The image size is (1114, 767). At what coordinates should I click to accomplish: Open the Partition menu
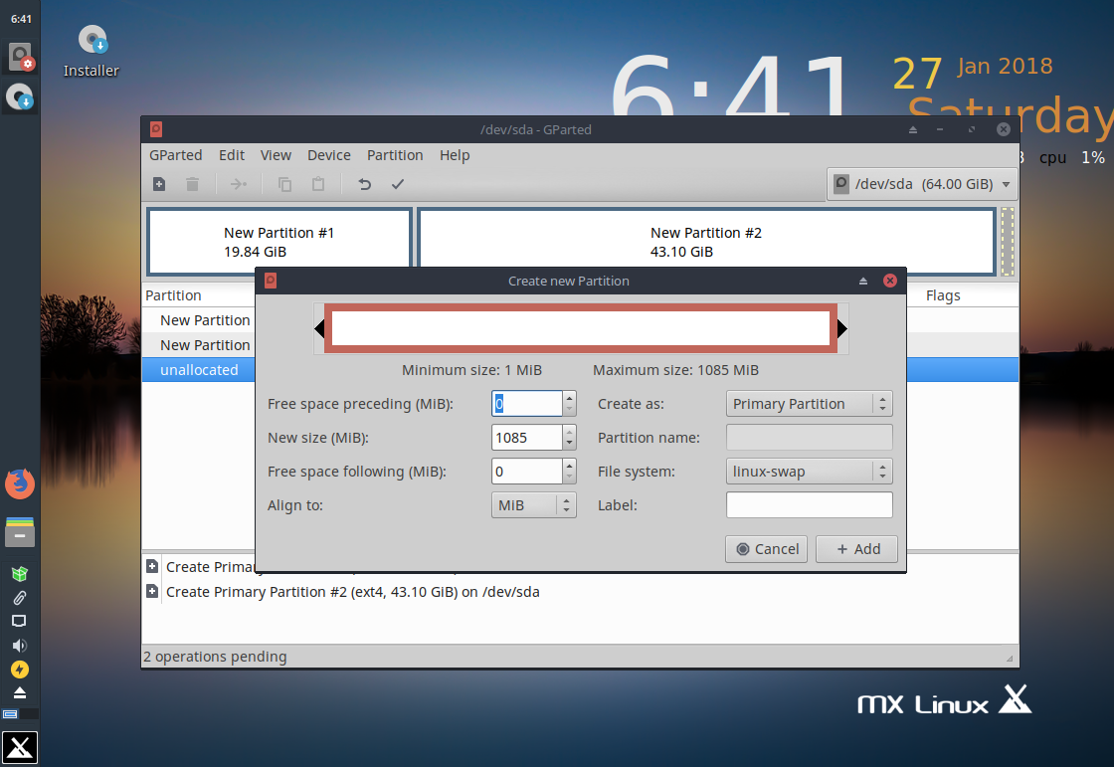coord(395,155)
